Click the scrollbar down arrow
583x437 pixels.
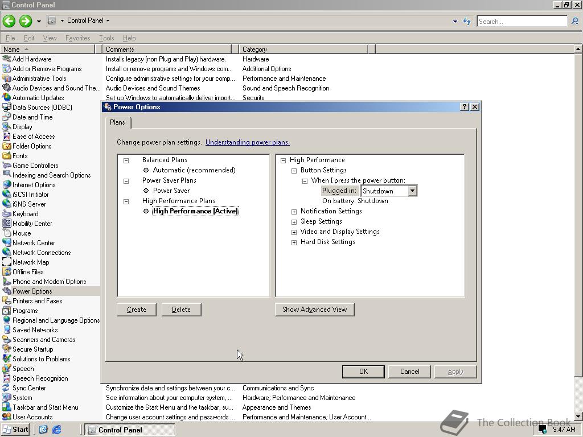(578, 417)
